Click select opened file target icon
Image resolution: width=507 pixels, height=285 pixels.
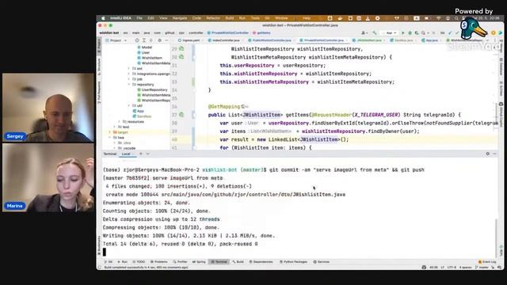pos(137,40)
